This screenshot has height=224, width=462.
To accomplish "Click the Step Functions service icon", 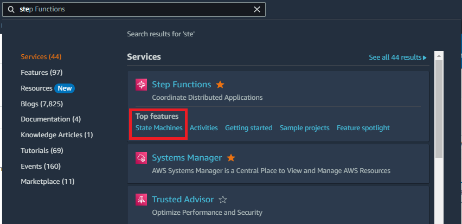I will click(141, 85).
